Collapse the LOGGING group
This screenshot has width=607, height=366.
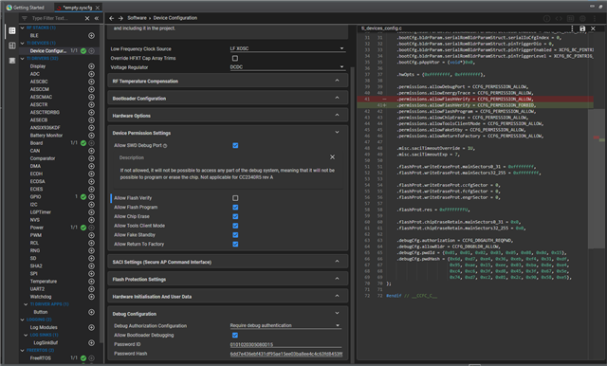(23, 320)
